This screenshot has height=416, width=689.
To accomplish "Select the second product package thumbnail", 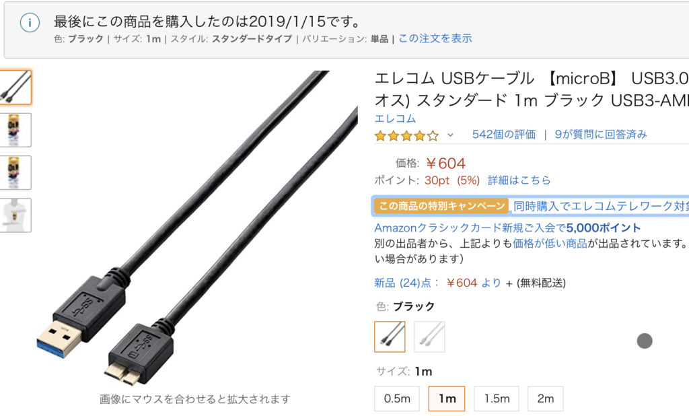I will pos(15,130).
